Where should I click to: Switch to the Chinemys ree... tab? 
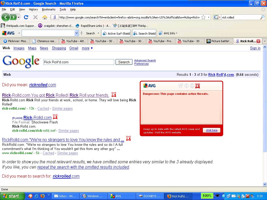click(44, 41)
